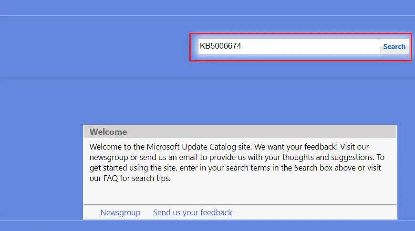Click the Search button

pyautogui.click(x=394, y=46)
